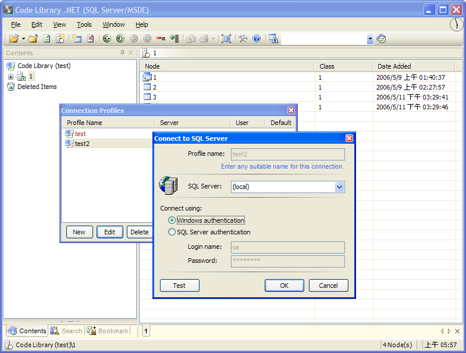Open the SQL Server combo box dropdown arrow
This screenshot has height=353, width=466.
pos(339,187)
